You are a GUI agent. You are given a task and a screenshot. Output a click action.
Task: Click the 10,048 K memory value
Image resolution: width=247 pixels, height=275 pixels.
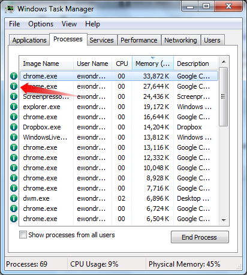tap(156, 168)
